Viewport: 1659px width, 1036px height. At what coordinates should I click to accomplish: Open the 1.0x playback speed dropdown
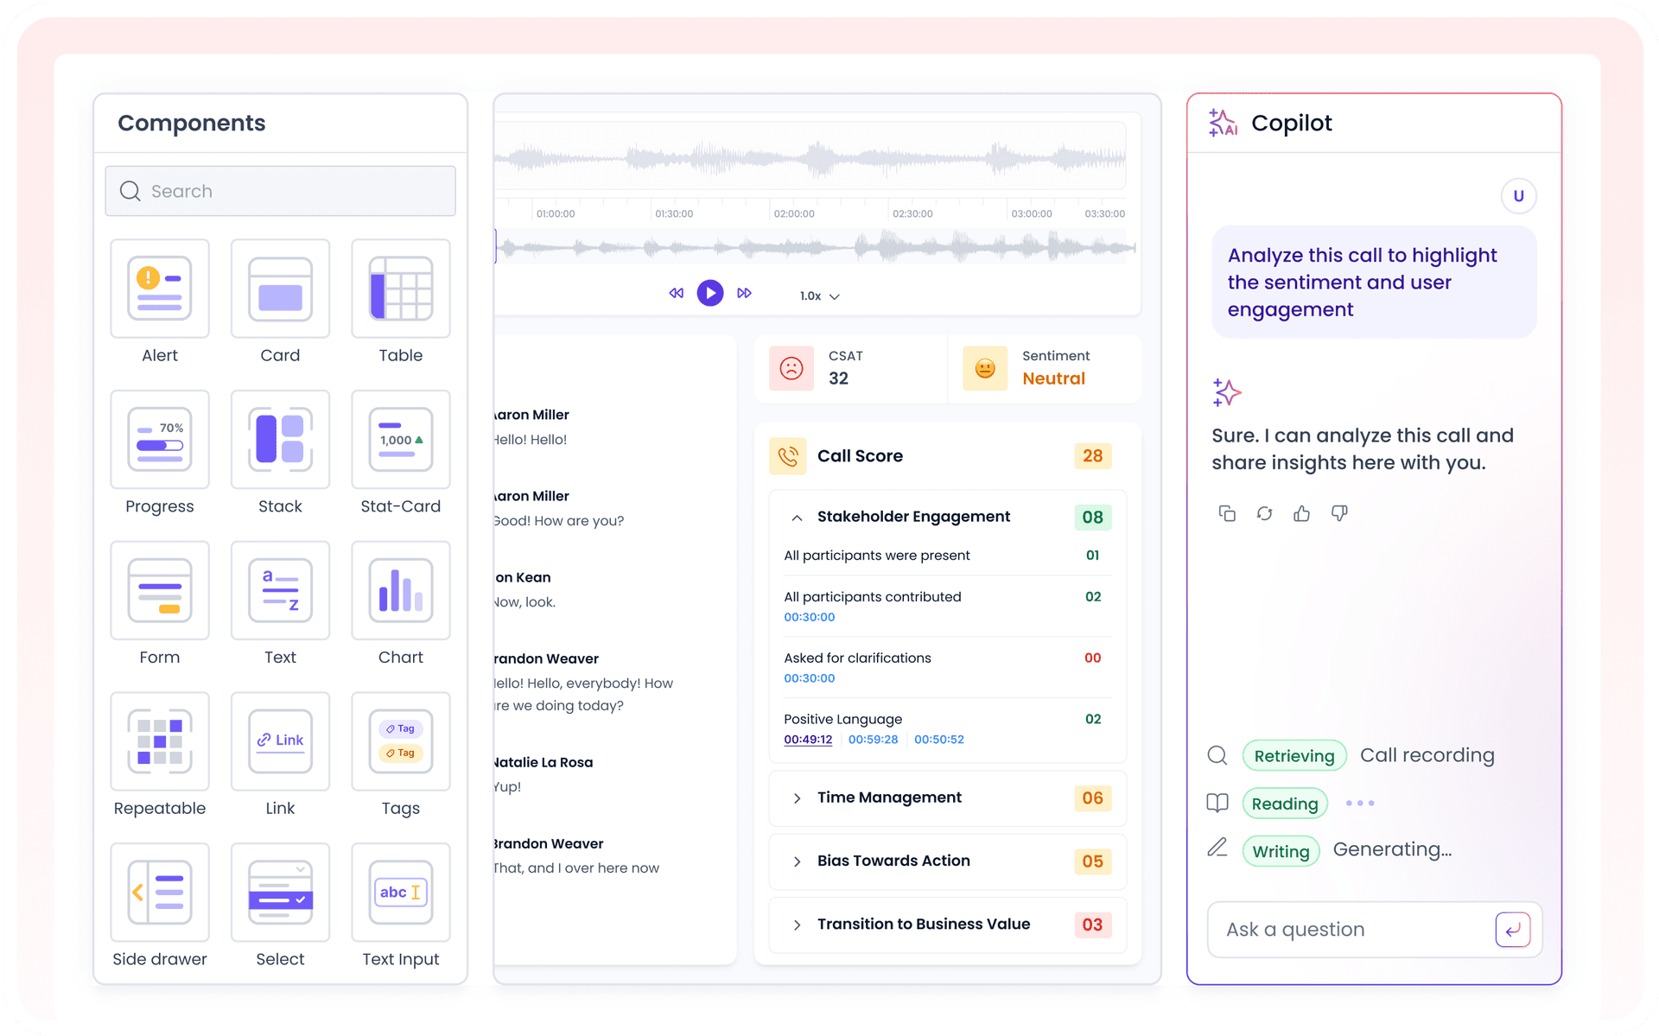pos(817,296)
